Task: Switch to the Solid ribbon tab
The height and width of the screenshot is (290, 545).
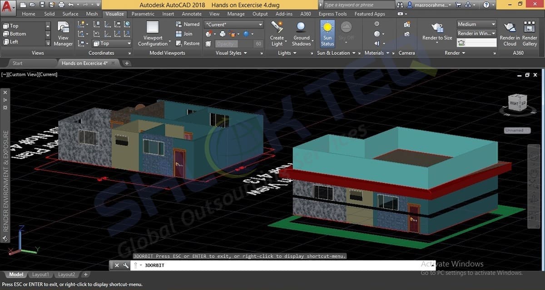Action: pos(50,14)
